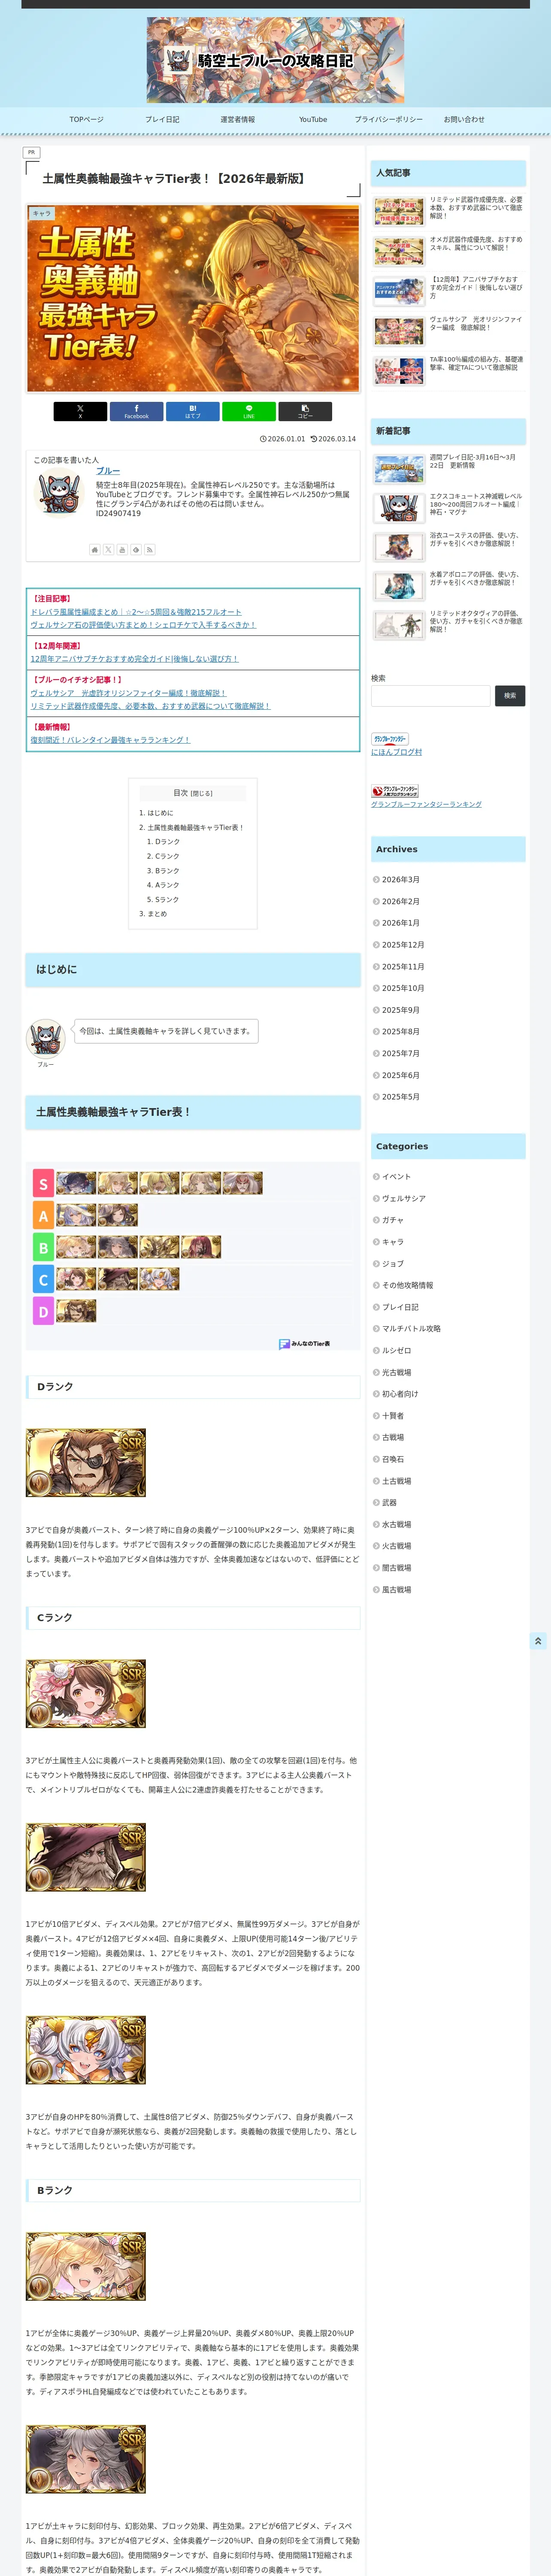Open the author name link ブルー

108,471
